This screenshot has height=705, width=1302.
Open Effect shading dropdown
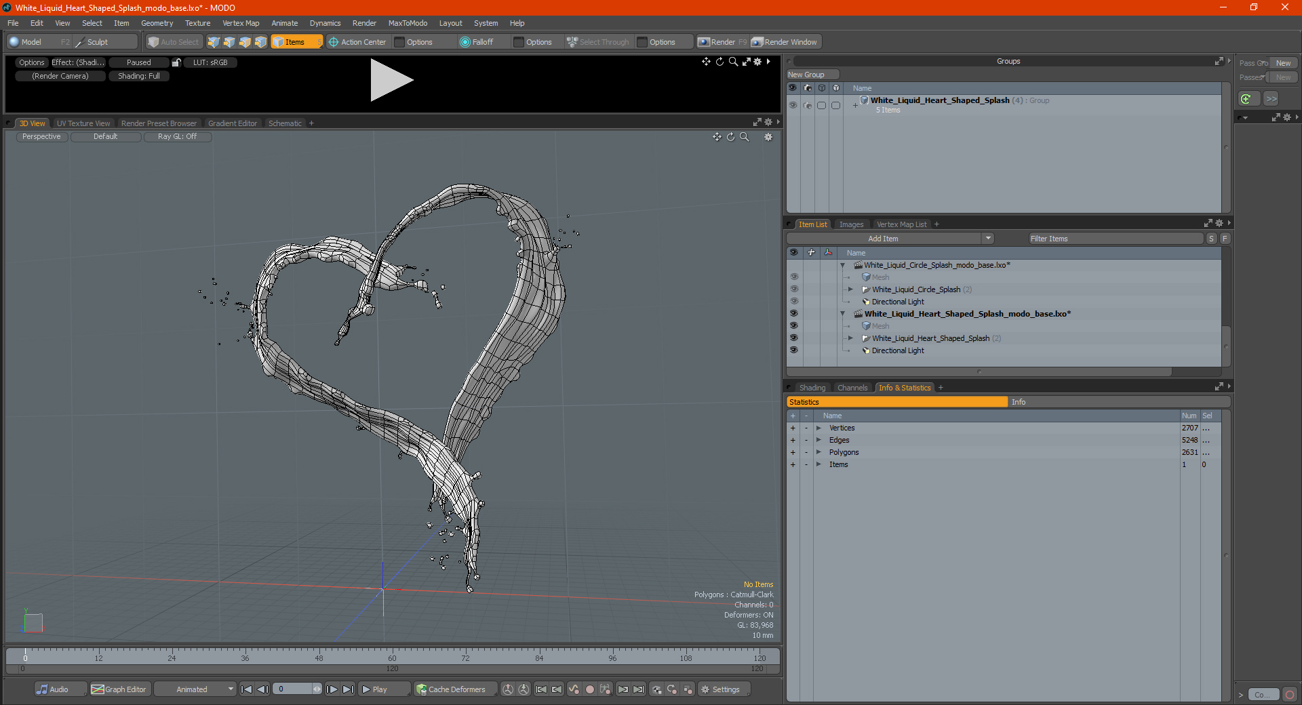[78, 62]
